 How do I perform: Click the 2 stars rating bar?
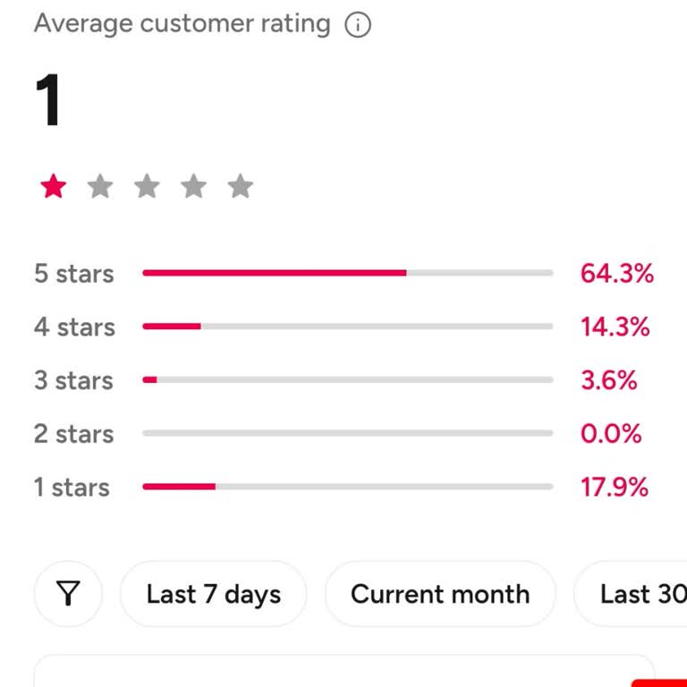[x=347, y=434]
